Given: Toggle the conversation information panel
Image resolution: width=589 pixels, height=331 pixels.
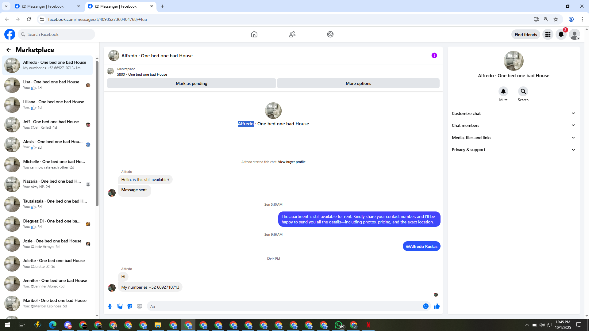Looking at the screenshot, I should tap(434, 55).
